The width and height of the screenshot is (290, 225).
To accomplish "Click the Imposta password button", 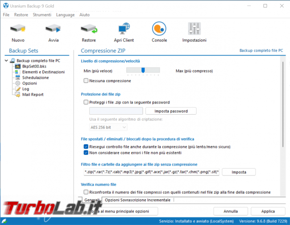I will [x=171, y=111].
